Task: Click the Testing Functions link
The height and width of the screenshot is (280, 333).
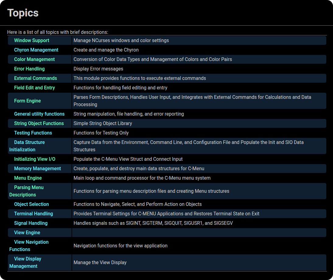Action: pos(33,133)
